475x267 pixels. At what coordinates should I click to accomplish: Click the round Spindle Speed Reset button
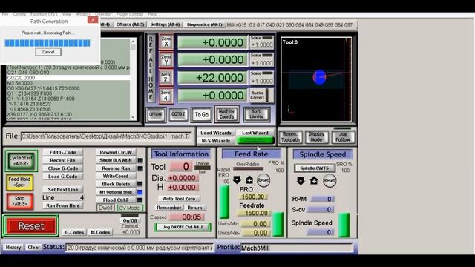pyautogui.click(x=329, y=181)
